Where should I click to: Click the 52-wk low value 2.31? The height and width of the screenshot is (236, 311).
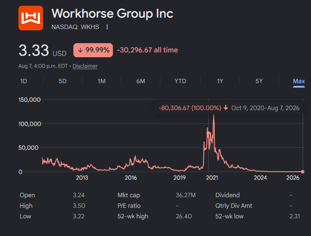click(295, 216)
